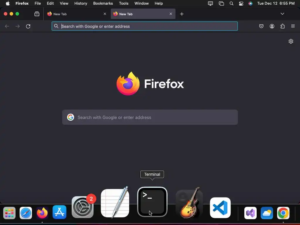
Task: Open the Extensions panel
Action: point(282,26)
